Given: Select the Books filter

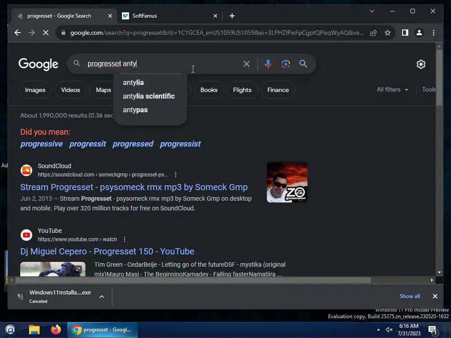Looking at the screenshot, I should coord(209,90).
